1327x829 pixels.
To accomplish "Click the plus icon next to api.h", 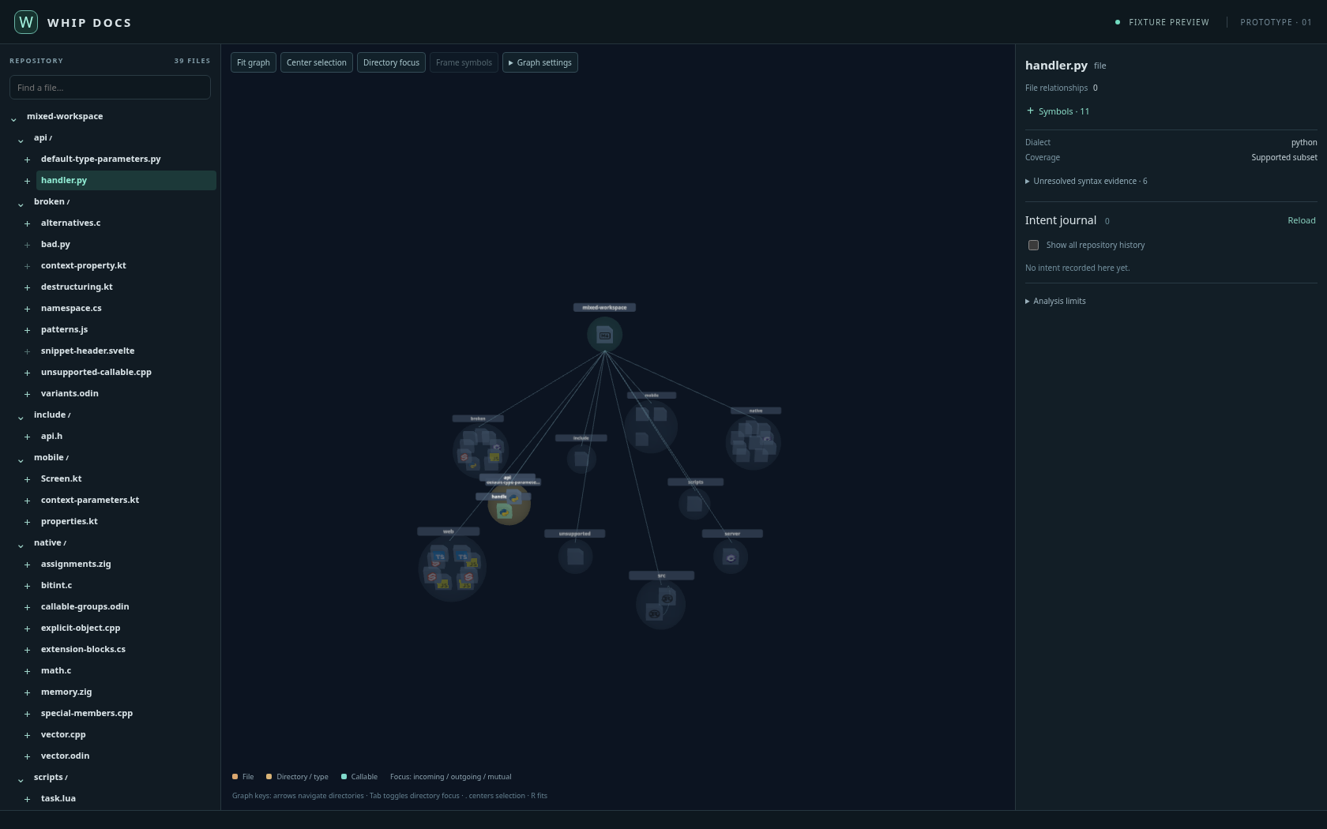I will [27, 437].
